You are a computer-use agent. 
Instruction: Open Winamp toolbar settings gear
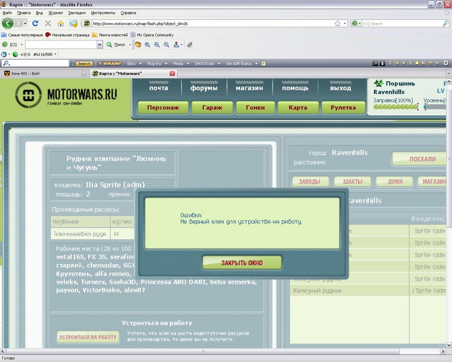point(446,63)
